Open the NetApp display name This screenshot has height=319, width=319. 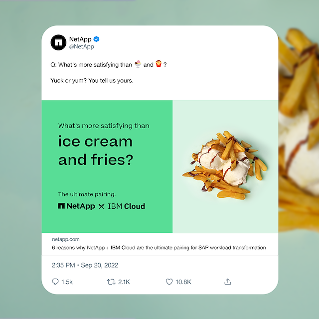(x=80, y=39)
